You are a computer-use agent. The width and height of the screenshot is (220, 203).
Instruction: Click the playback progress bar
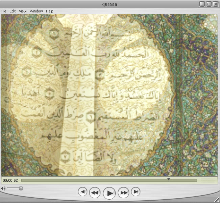click(x=109, y=180)
